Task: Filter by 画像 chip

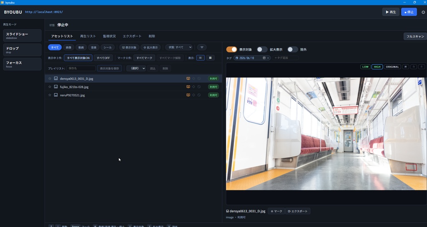Action: (x=69, y=47)
